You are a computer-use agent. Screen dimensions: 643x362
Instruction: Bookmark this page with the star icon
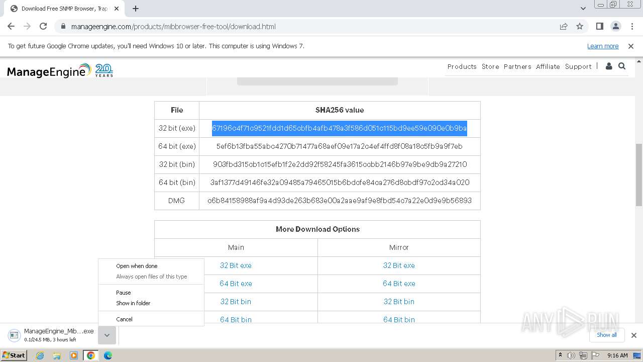click(580, 26)
